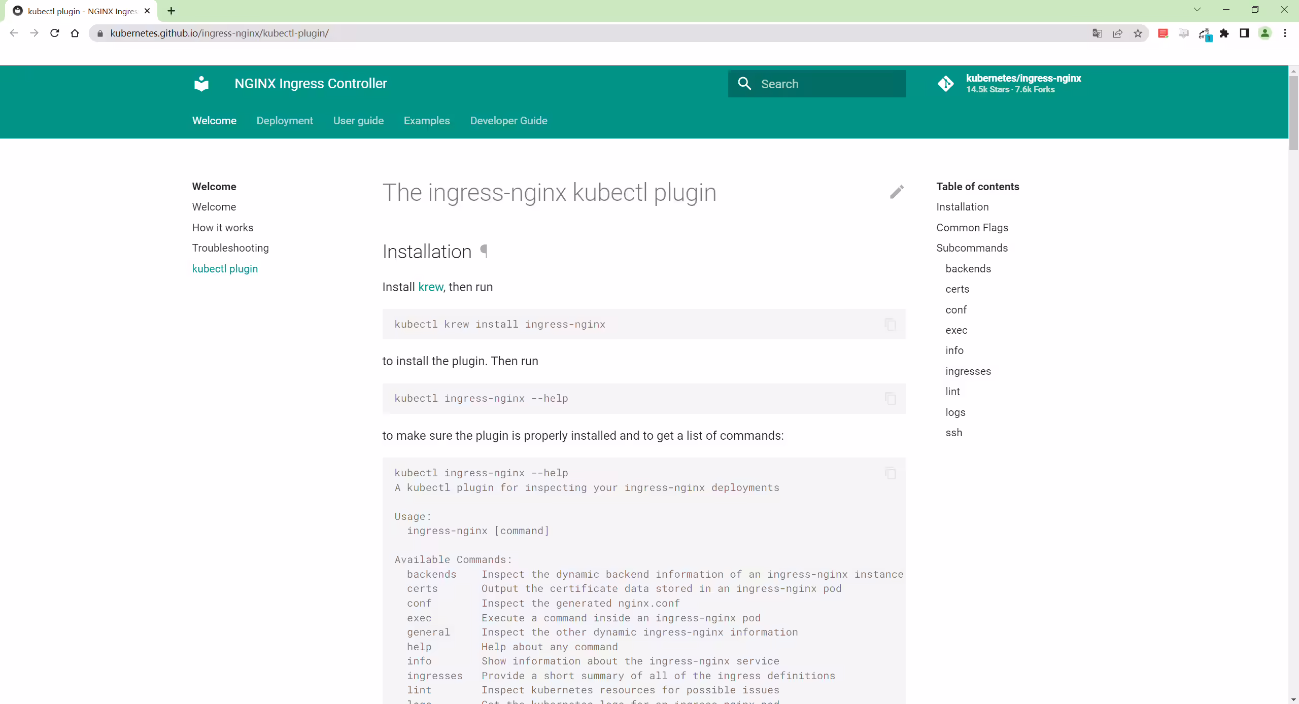Follow the krew link in installation text
The height and width of the screenshot is (704, 1299).
click(430, 287)
